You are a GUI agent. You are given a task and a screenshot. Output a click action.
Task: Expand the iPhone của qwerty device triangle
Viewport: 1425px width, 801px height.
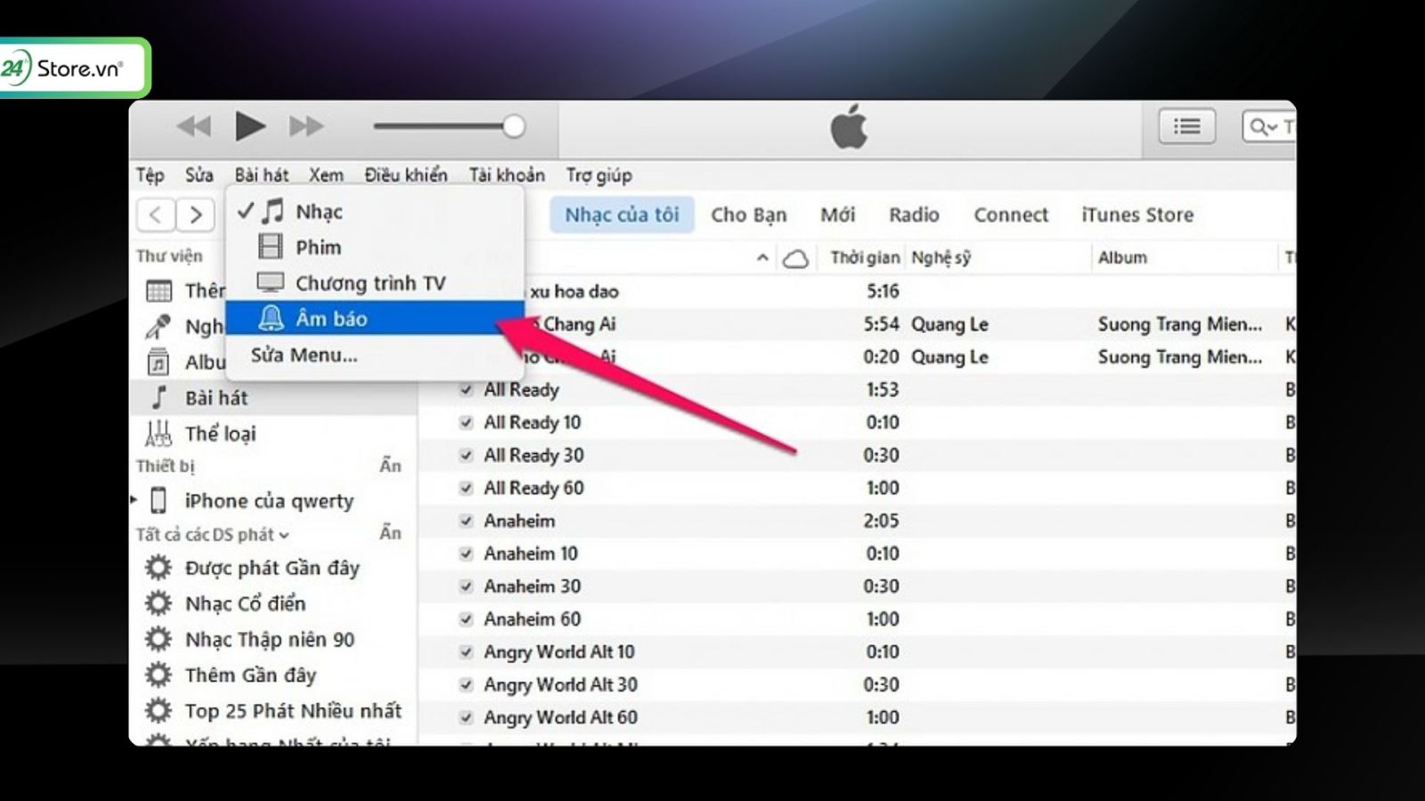134,499
